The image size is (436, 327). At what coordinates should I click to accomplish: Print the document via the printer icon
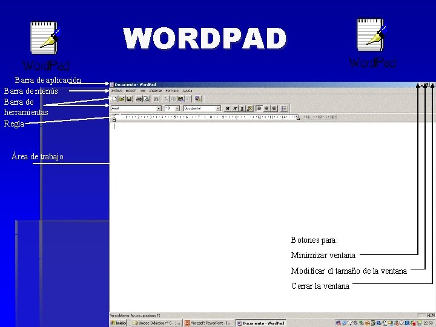click(x=139, y=99)
